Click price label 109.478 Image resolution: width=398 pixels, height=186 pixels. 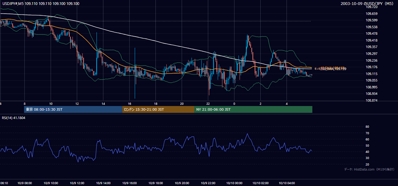point(372,33)
